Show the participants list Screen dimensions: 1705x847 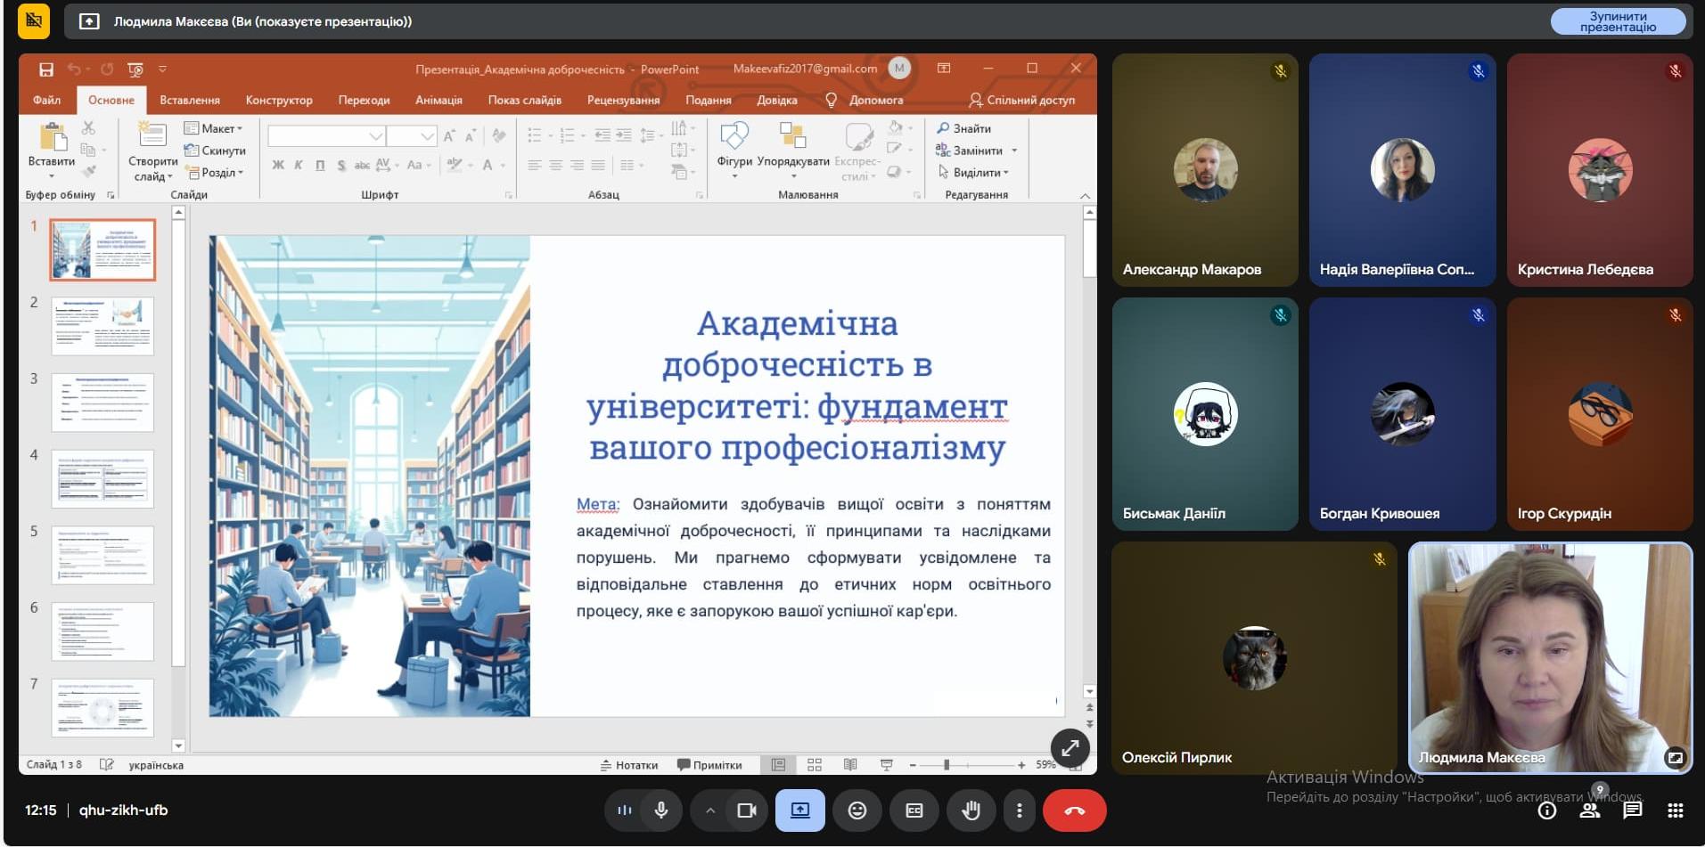pos(1589,810)
